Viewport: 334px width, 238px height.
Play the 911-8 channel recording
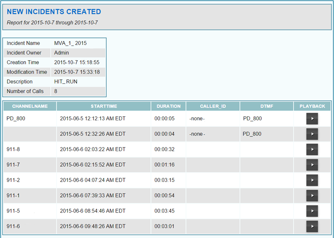312,149
